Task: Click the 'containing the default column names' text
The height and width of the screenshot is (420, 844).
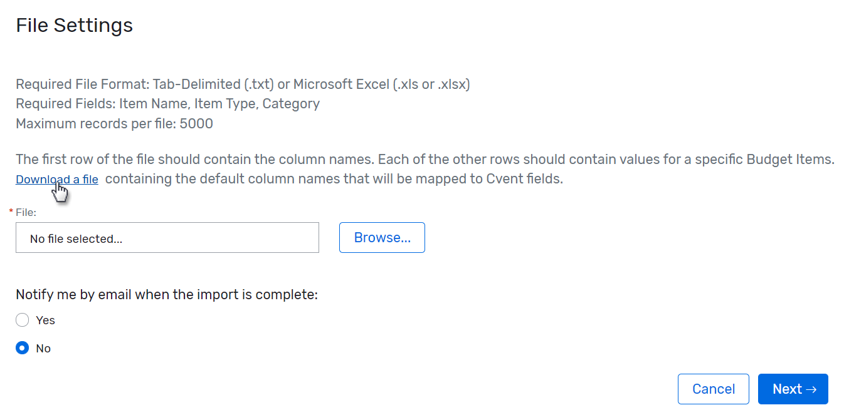Action: 334,179
